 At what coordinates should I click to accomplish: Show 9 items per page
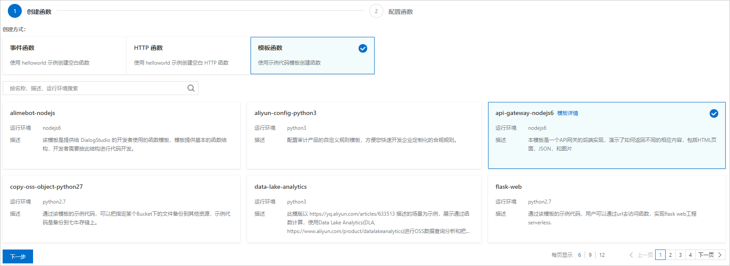(590, 255)
